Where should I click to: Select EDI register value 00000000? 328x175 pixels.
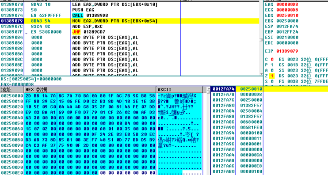pos(287,43)
